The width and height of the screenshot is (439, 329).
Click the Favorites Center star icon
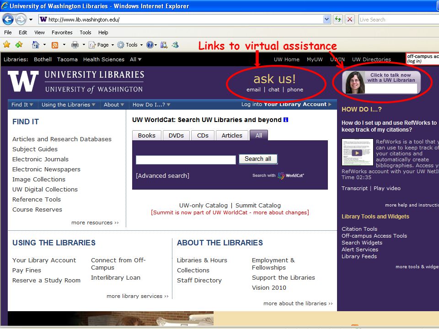coord(7,44)
